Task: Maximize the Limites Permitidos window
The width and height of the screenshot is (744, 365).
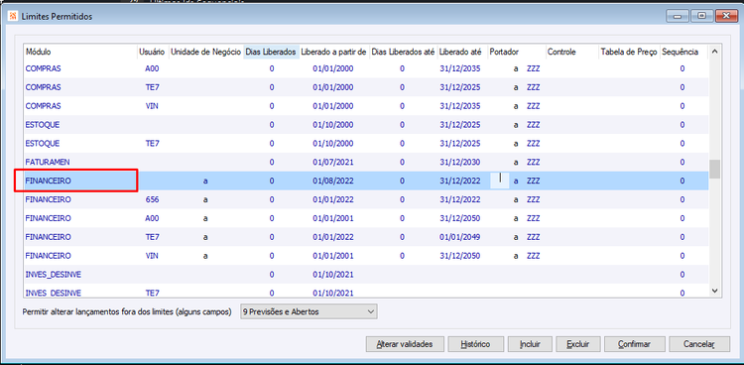Action: click(x=699, y=17)
